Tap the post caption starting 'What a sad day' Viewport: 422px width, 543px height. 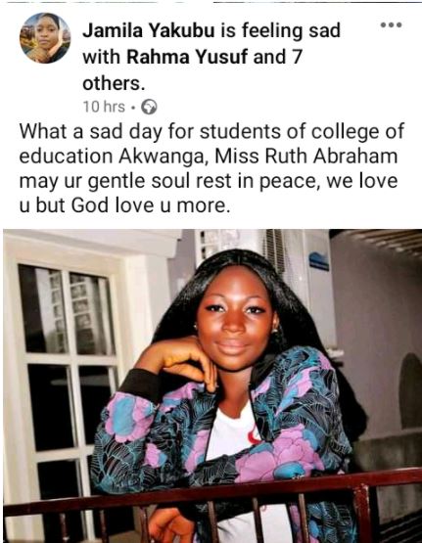pyautogui.click(x=211, y=168)
